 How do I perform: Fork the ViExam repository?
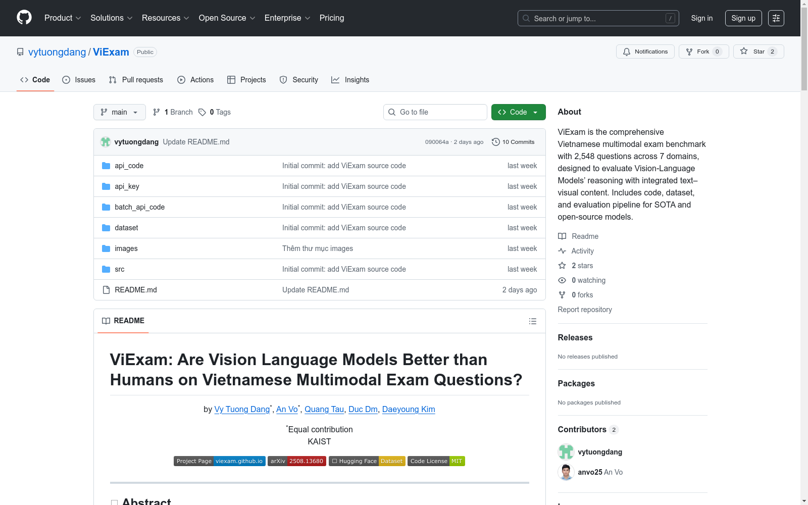coord(703,52)
